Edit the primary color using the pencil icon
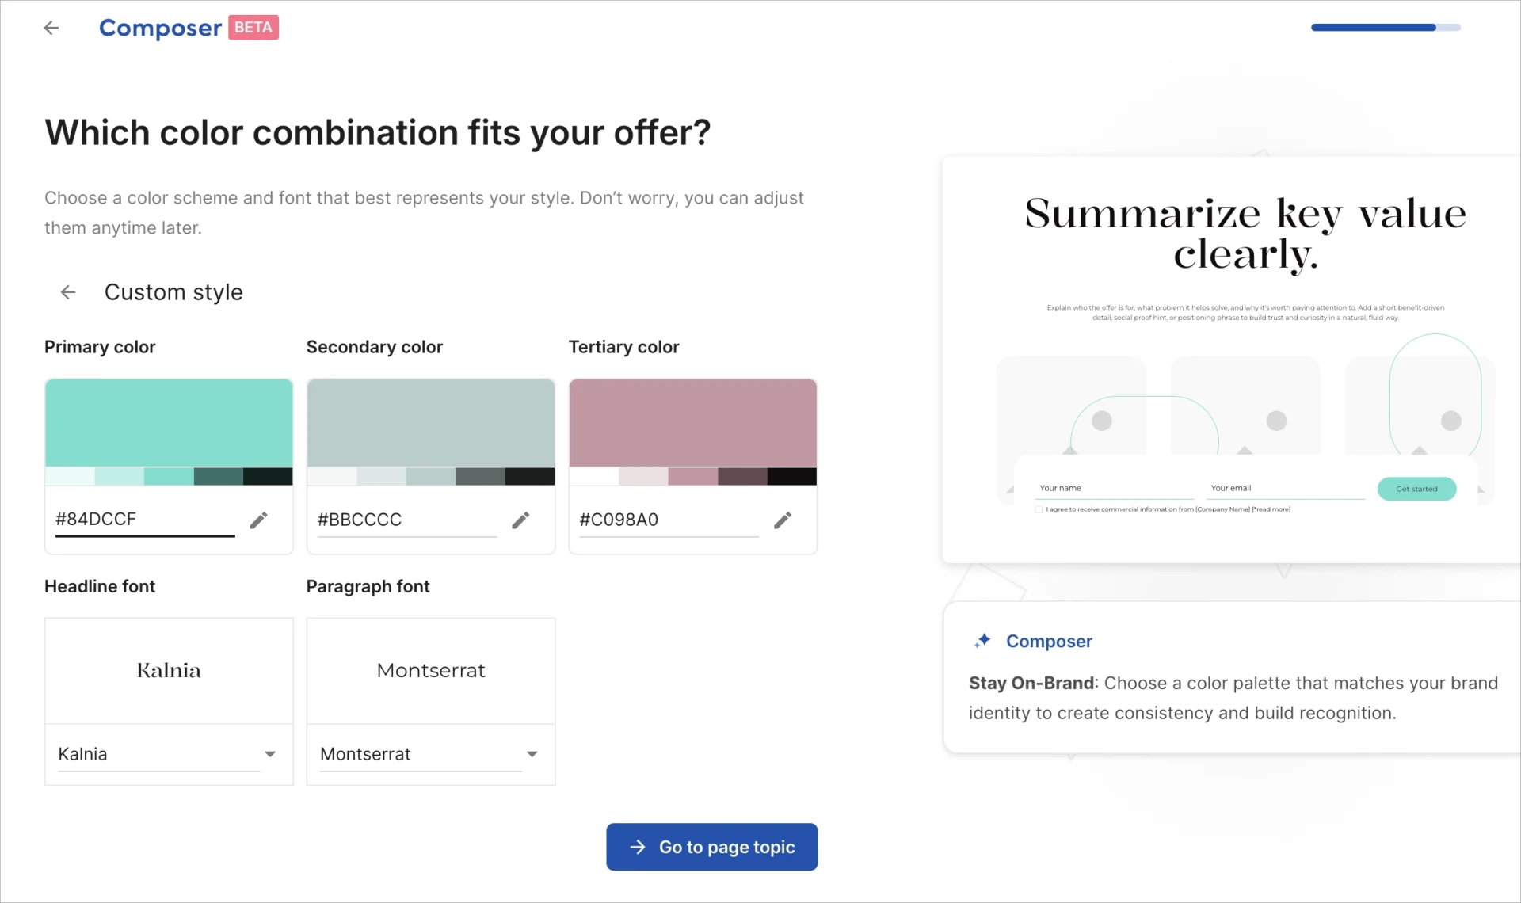The height and width of the screenshot is (903, 1521). click(x=258, y=520)
